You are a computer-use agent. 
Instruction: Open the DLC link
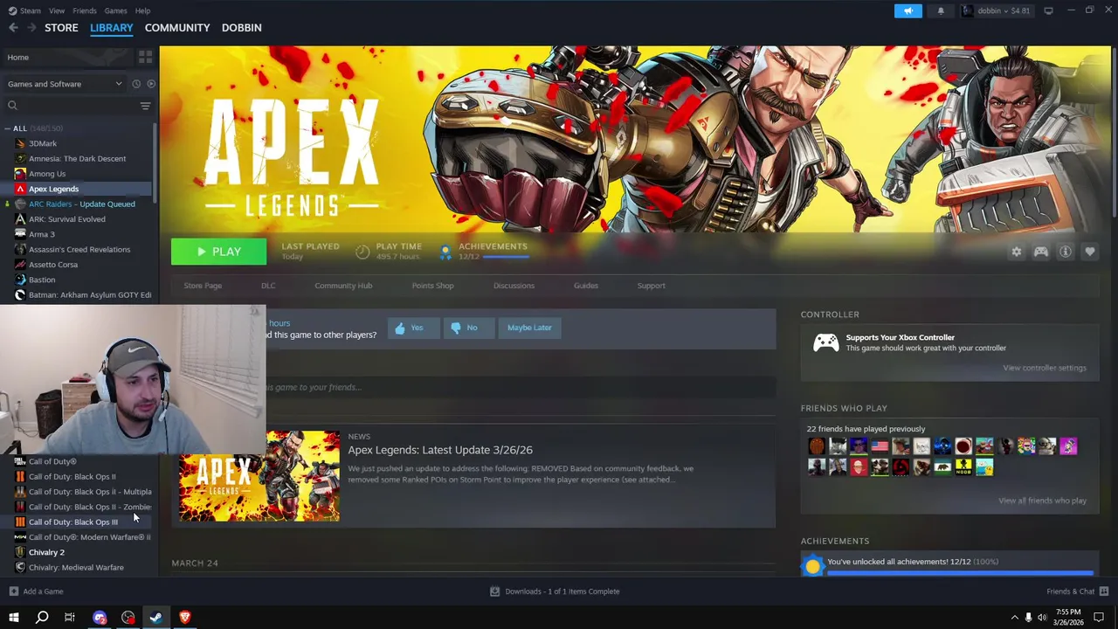coord(268,286)
